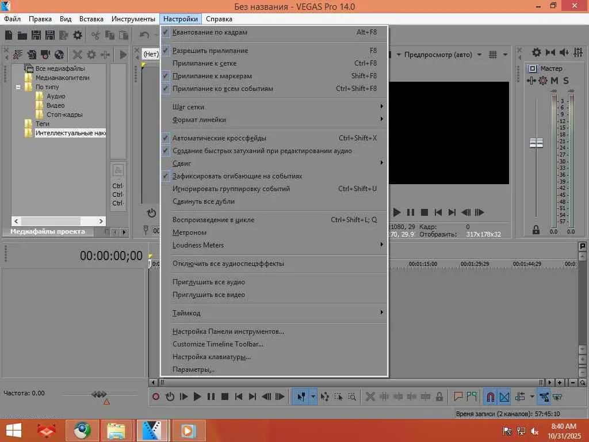Click the Delete X icon on timeline toolbar
589x442 pixels.
pos(370,397)
